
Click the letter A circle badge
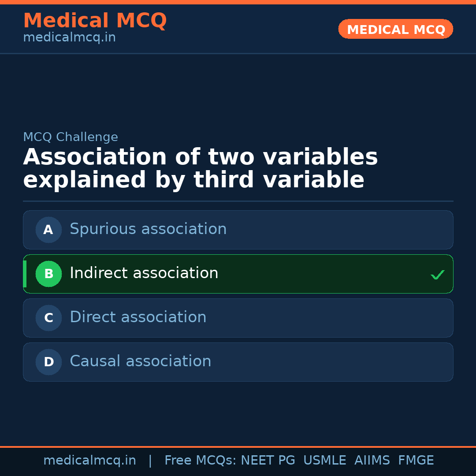48,230
